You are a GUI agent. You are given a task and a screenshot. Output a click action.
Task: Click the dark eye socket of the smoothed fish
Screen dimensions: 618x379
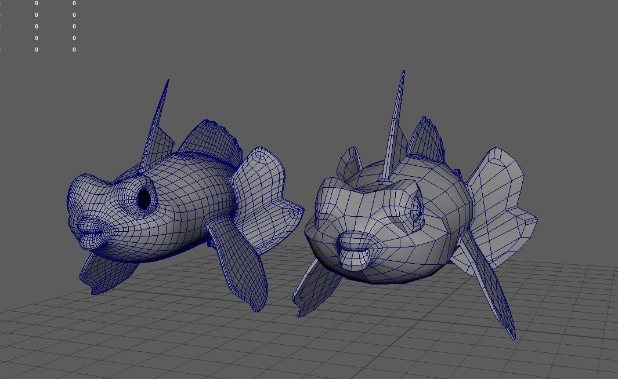[144, 199]
